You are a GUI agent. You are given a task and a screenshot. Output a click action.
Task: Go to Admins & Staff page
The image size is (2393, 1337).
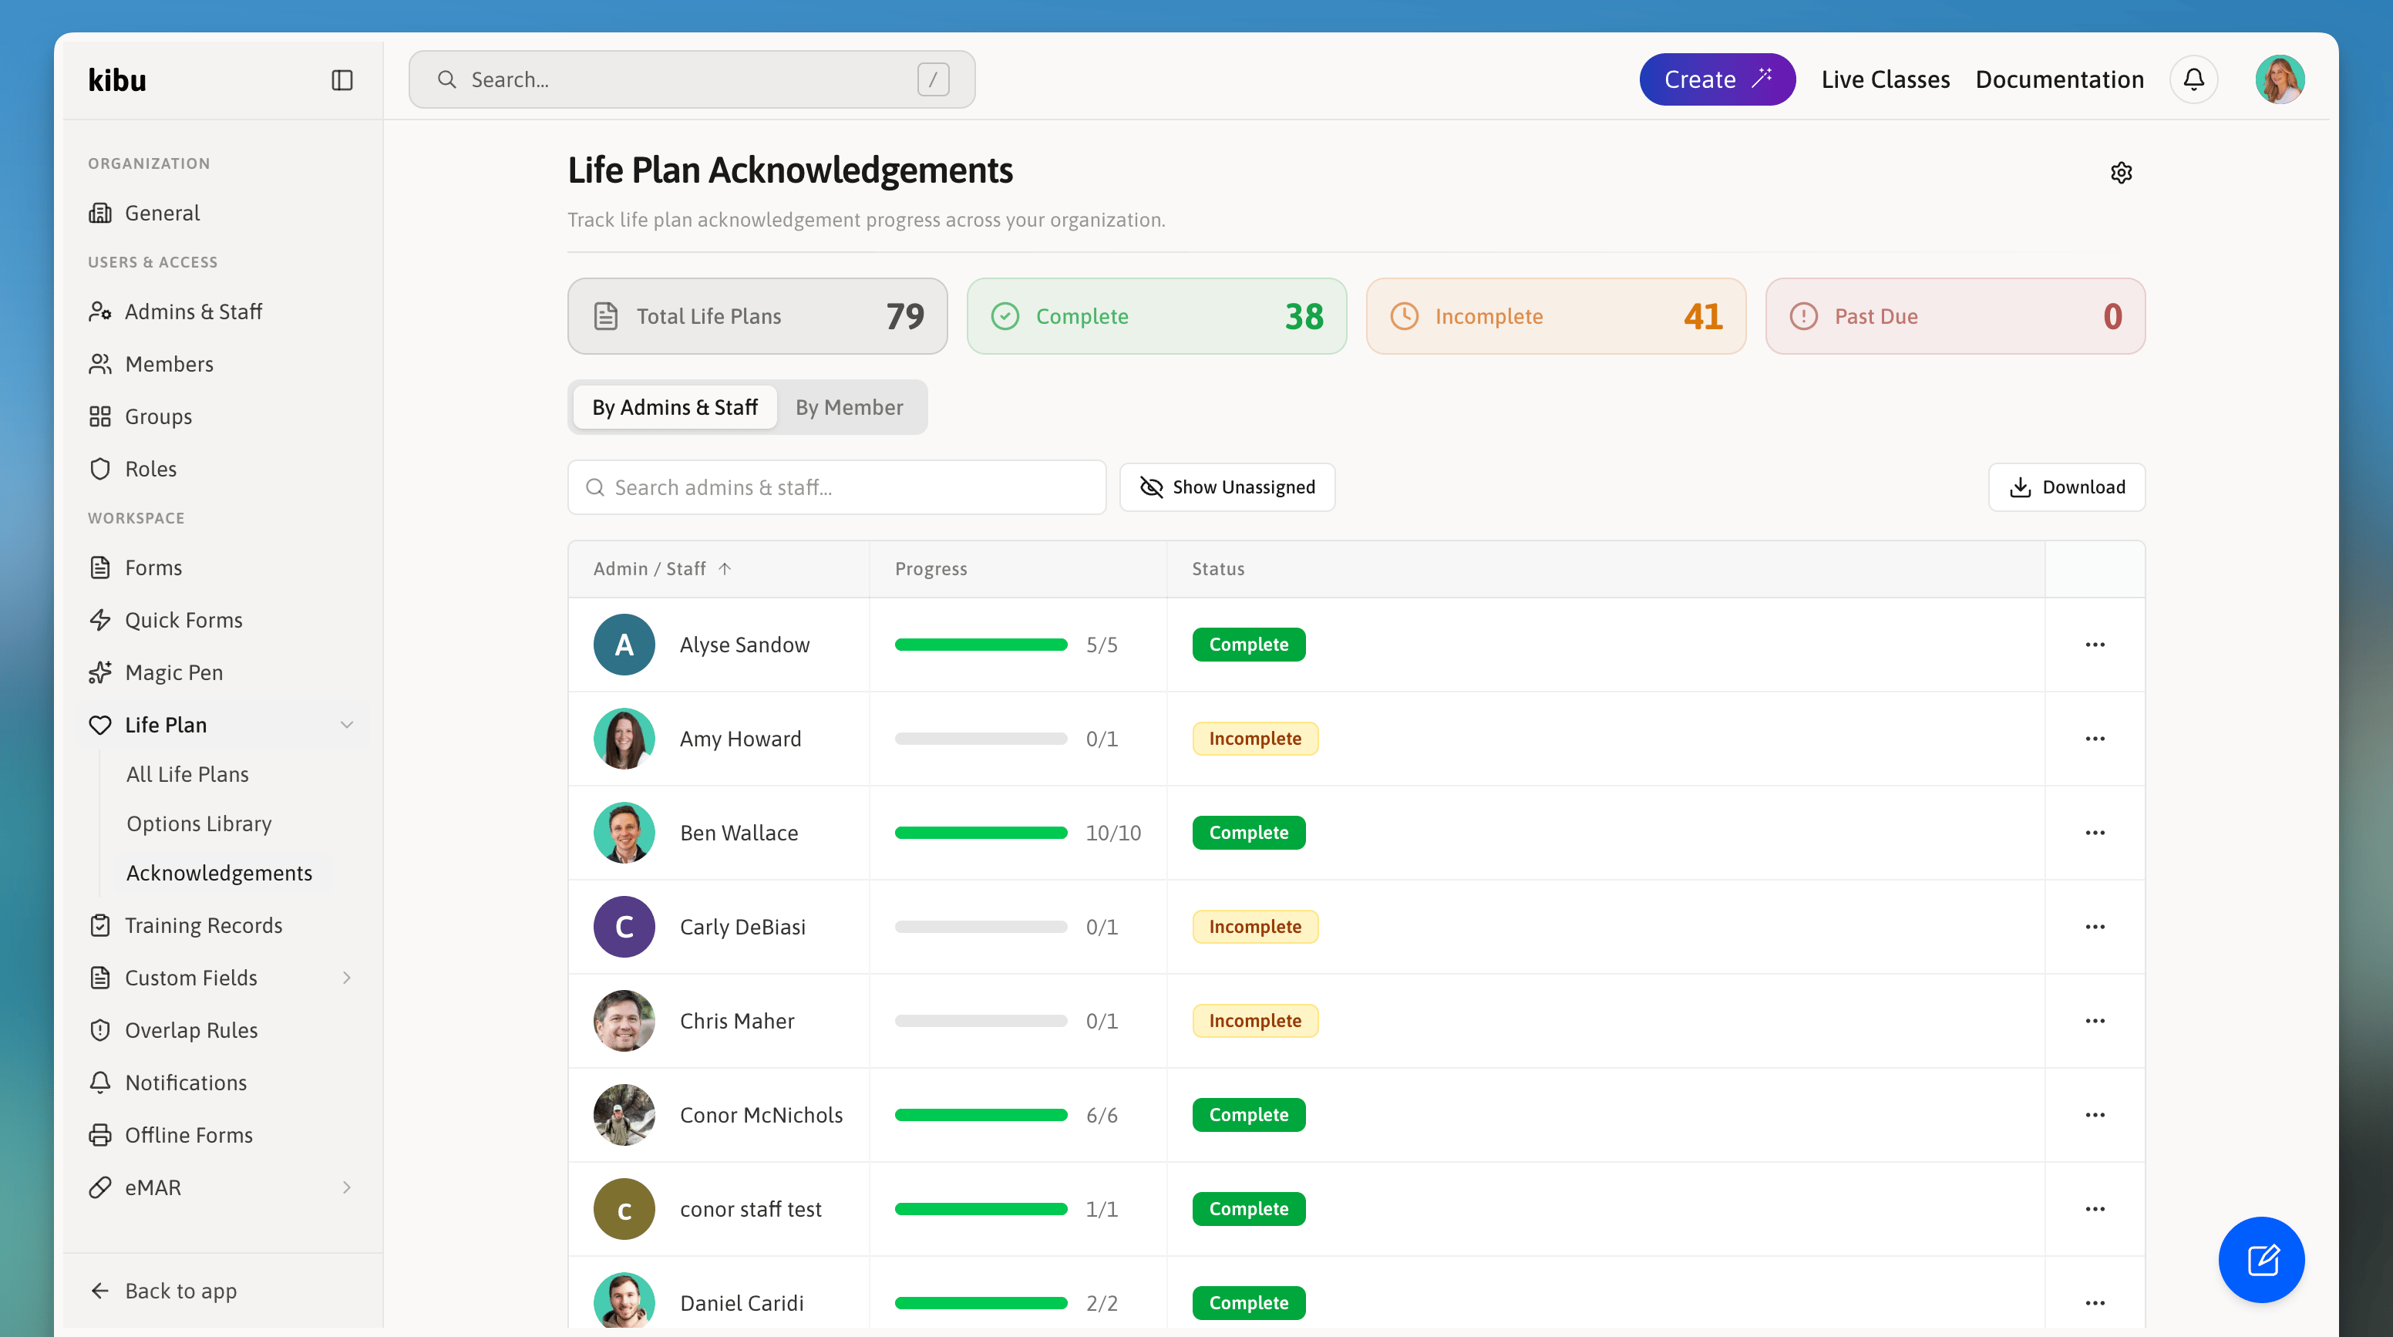coord(194,312)
